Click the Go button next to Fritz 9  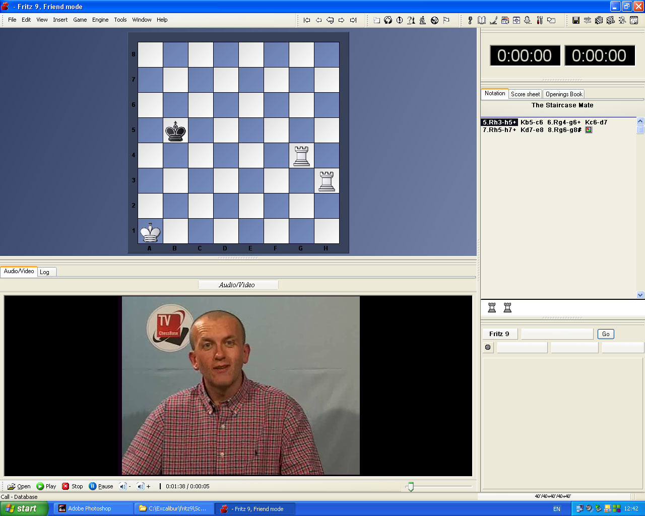coord(606,334)
